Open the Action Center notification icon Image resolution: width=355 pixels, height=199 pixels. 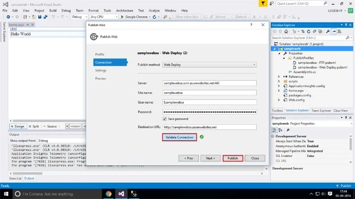coord(330,194)
